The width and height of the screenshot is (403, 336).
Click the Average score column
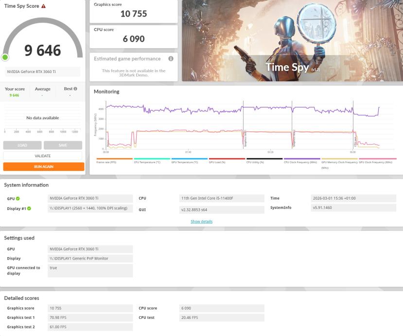click(x=43, y=92)
